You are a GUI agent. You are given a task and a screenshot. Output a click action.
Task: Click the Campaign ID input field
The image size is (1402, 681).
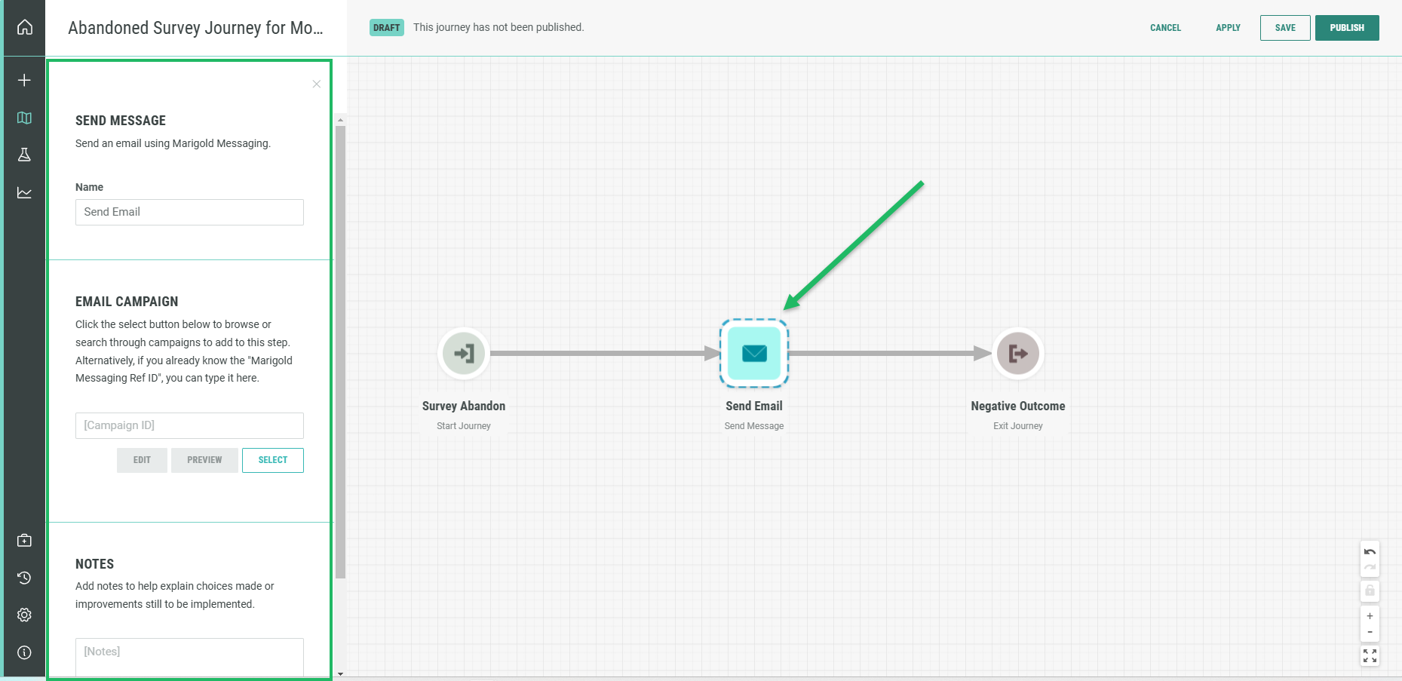189,425
